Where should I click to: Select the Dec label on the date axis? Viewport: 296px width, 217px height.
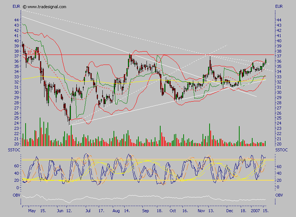(x=230, y=211)
